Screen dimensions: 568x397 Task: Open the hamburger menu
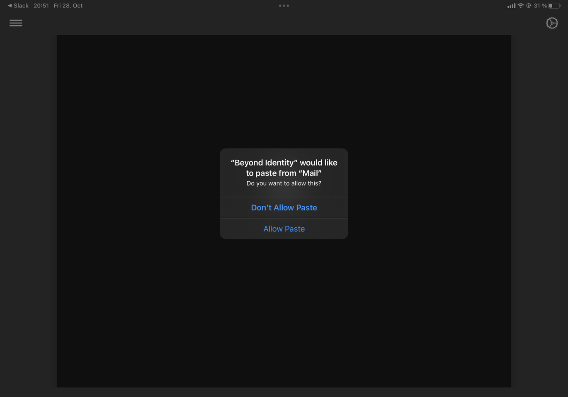click(16, 23)
